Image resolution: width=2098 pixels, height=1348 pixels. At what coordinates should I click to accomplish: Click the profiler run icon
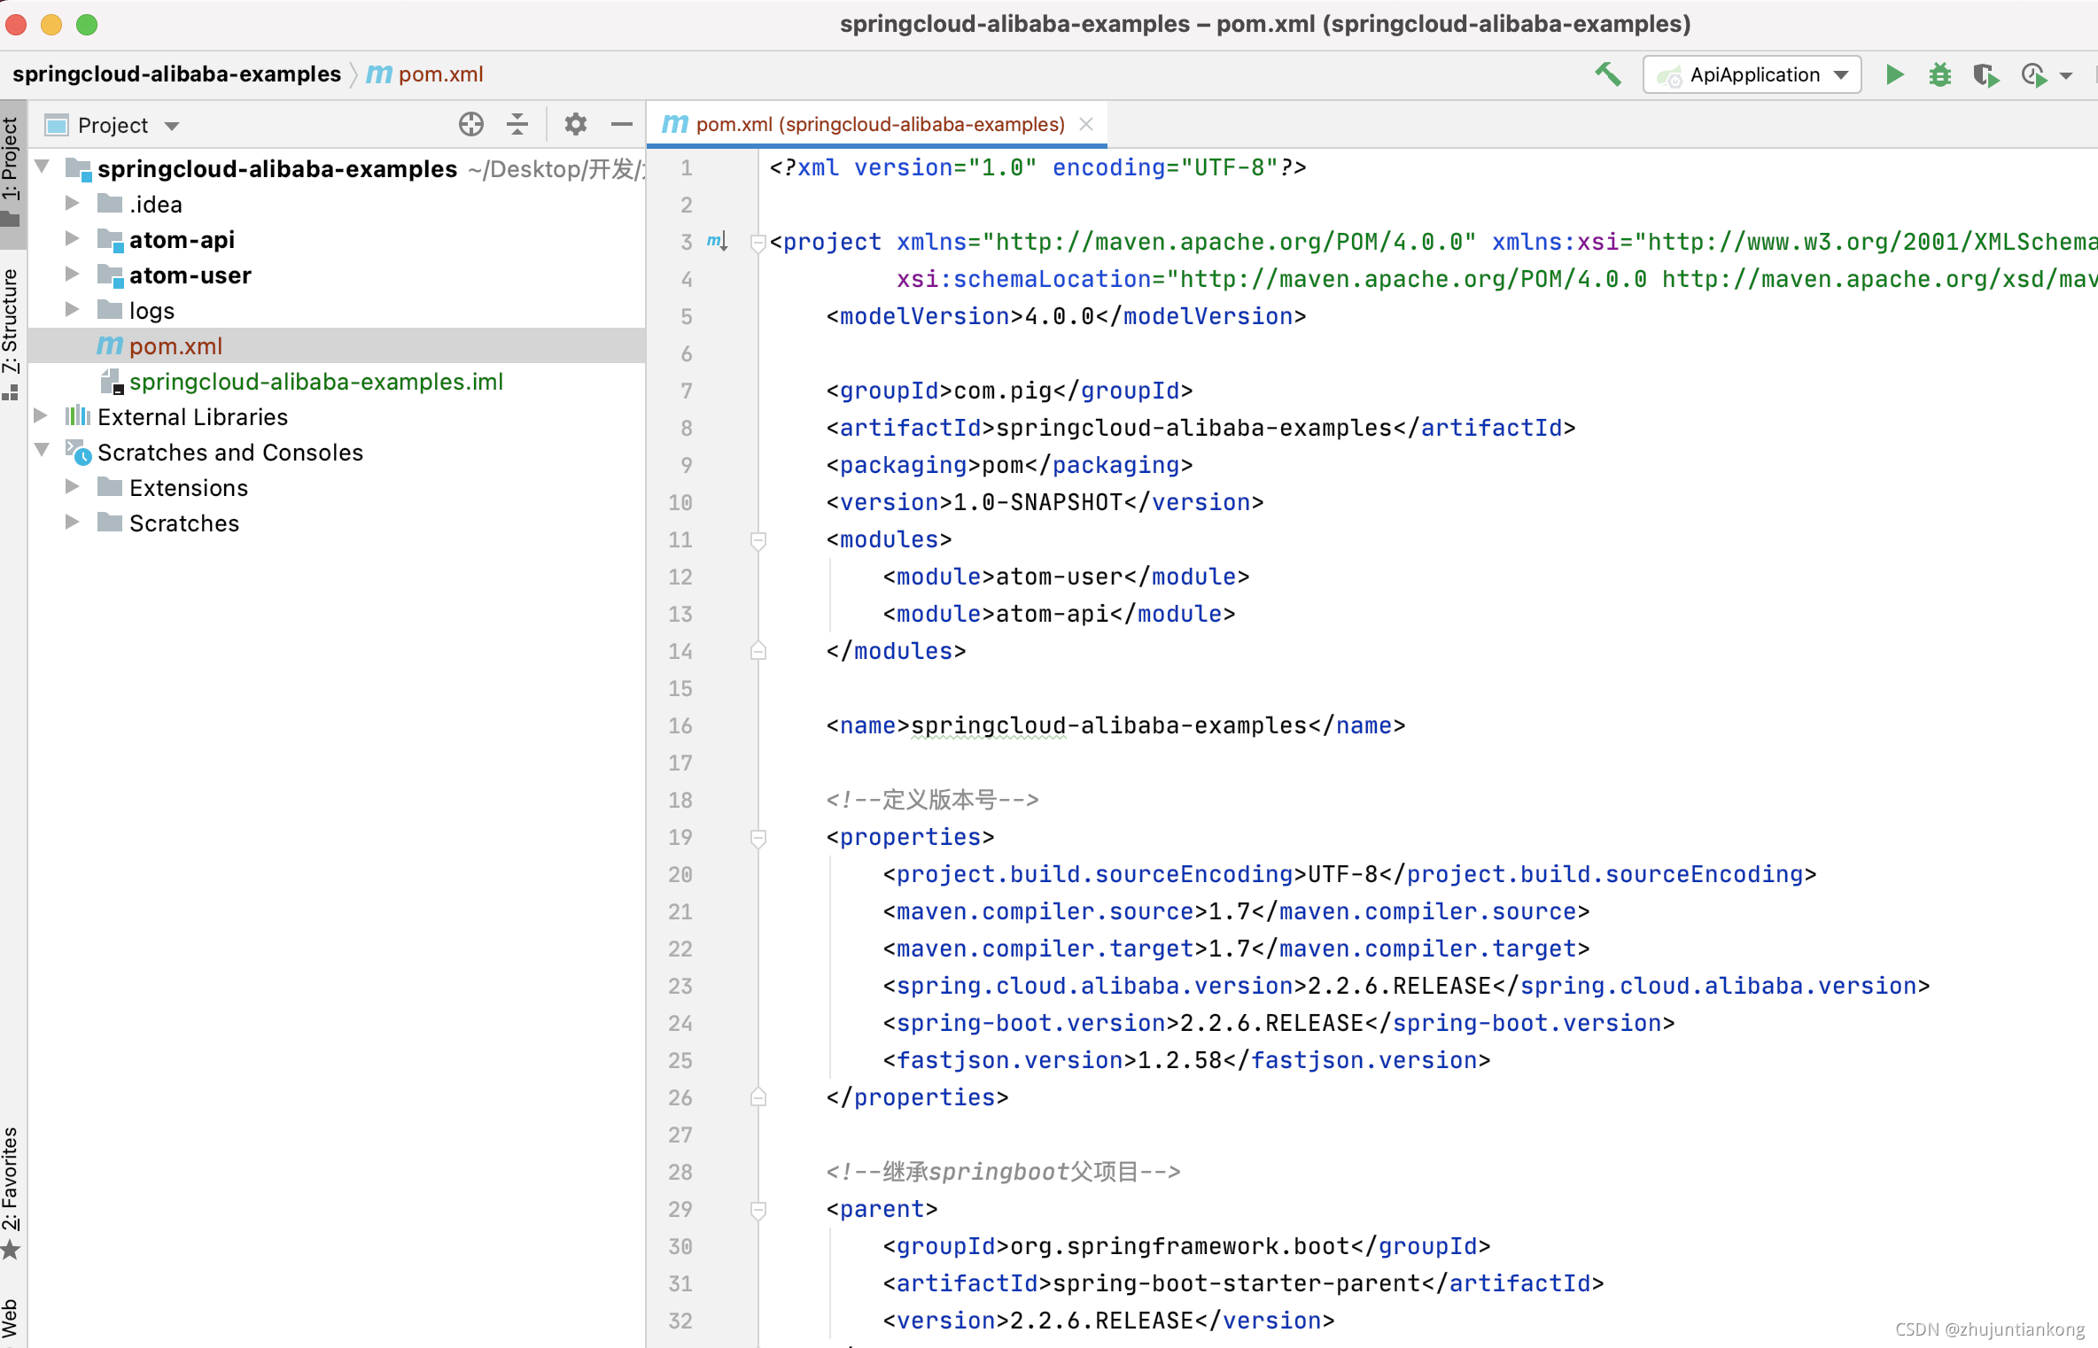coord(2033,75)
